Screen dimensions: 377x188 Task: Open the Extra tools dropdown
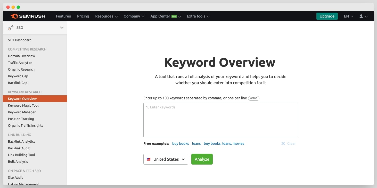pos(198,16)
